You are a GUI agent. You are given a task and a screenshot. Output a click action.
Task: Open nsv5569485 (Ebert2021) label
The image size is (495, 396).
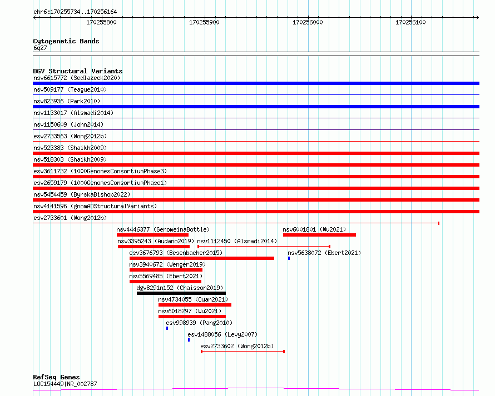point(166,276)
